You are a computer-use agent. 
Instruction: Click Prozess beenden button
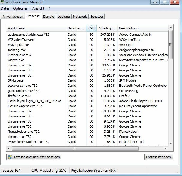coord(159,157)
